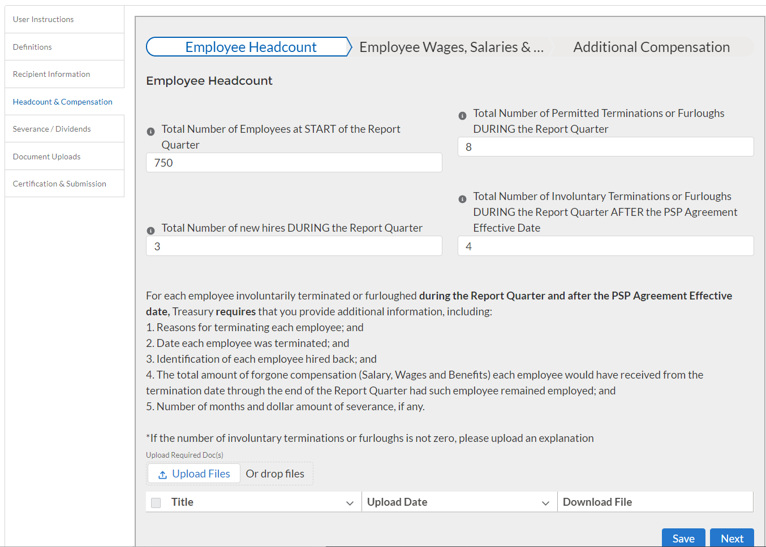Select the Employee Headcount step
The width and height of the screenshot is (766, 547).
pyautogui.click(x=250, y=47)
